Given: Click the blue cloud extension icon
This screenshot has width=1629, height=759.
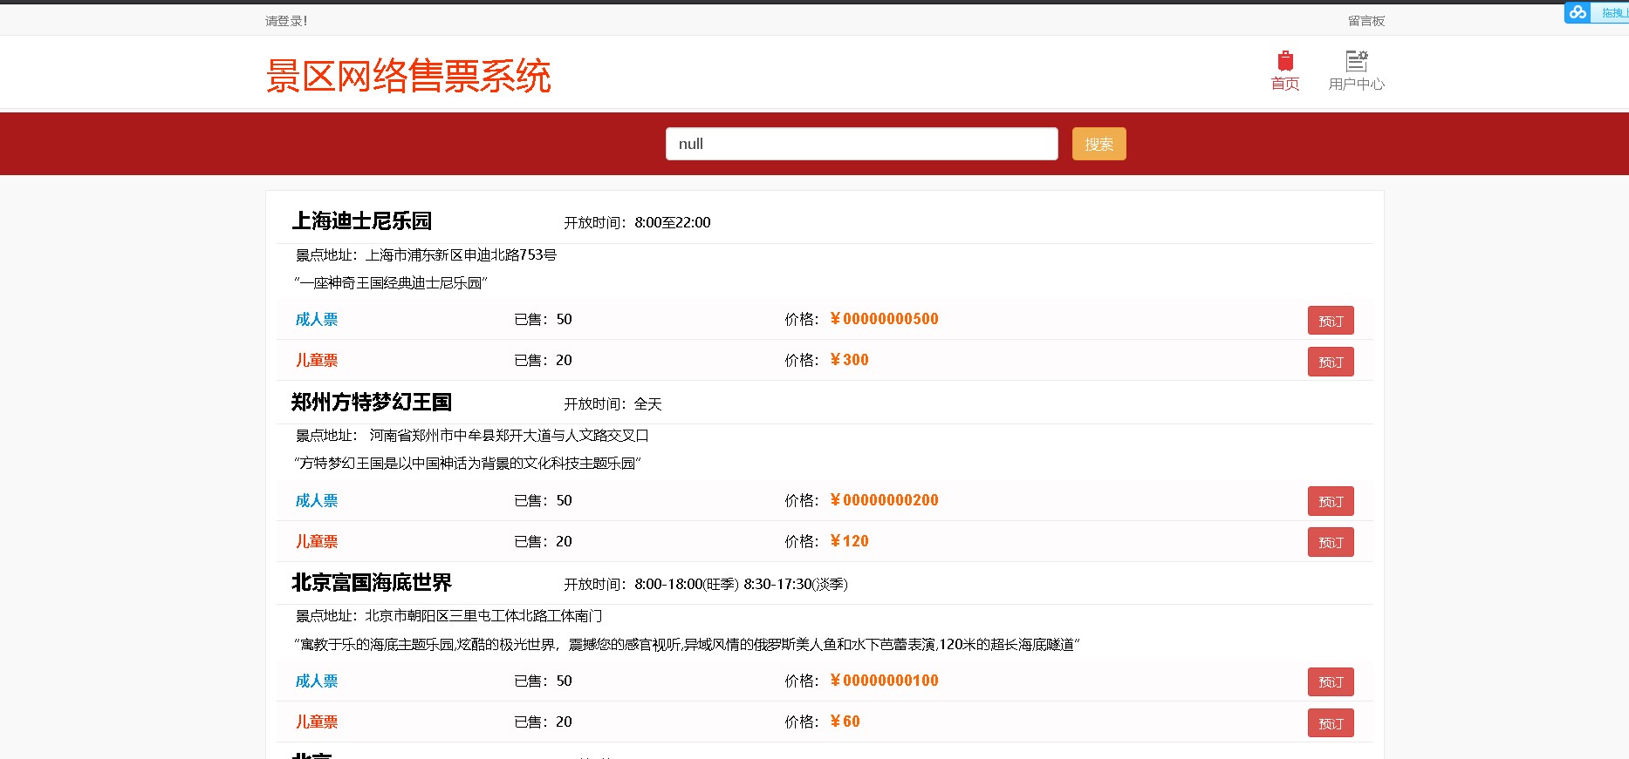Looking at the screenshot, I should tap(1578, 12).
